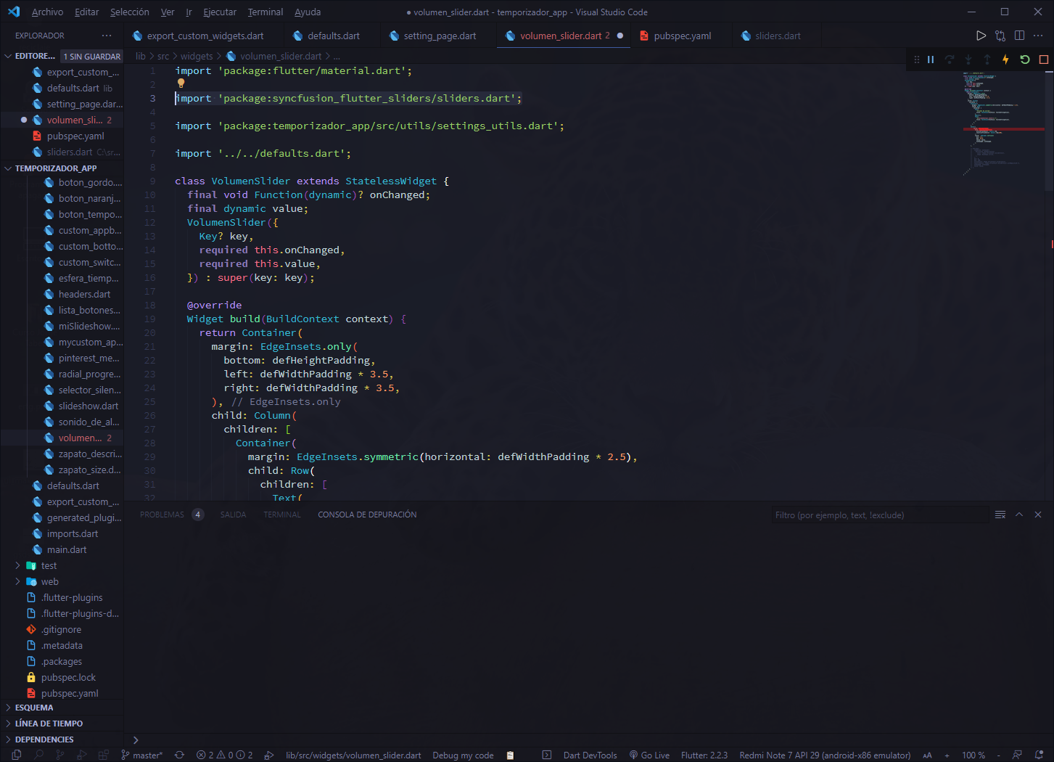This screenshot has height=762, width=1054.
Task: Click the lightbulb quick-fix icon
Action: (x=181, y=83)
